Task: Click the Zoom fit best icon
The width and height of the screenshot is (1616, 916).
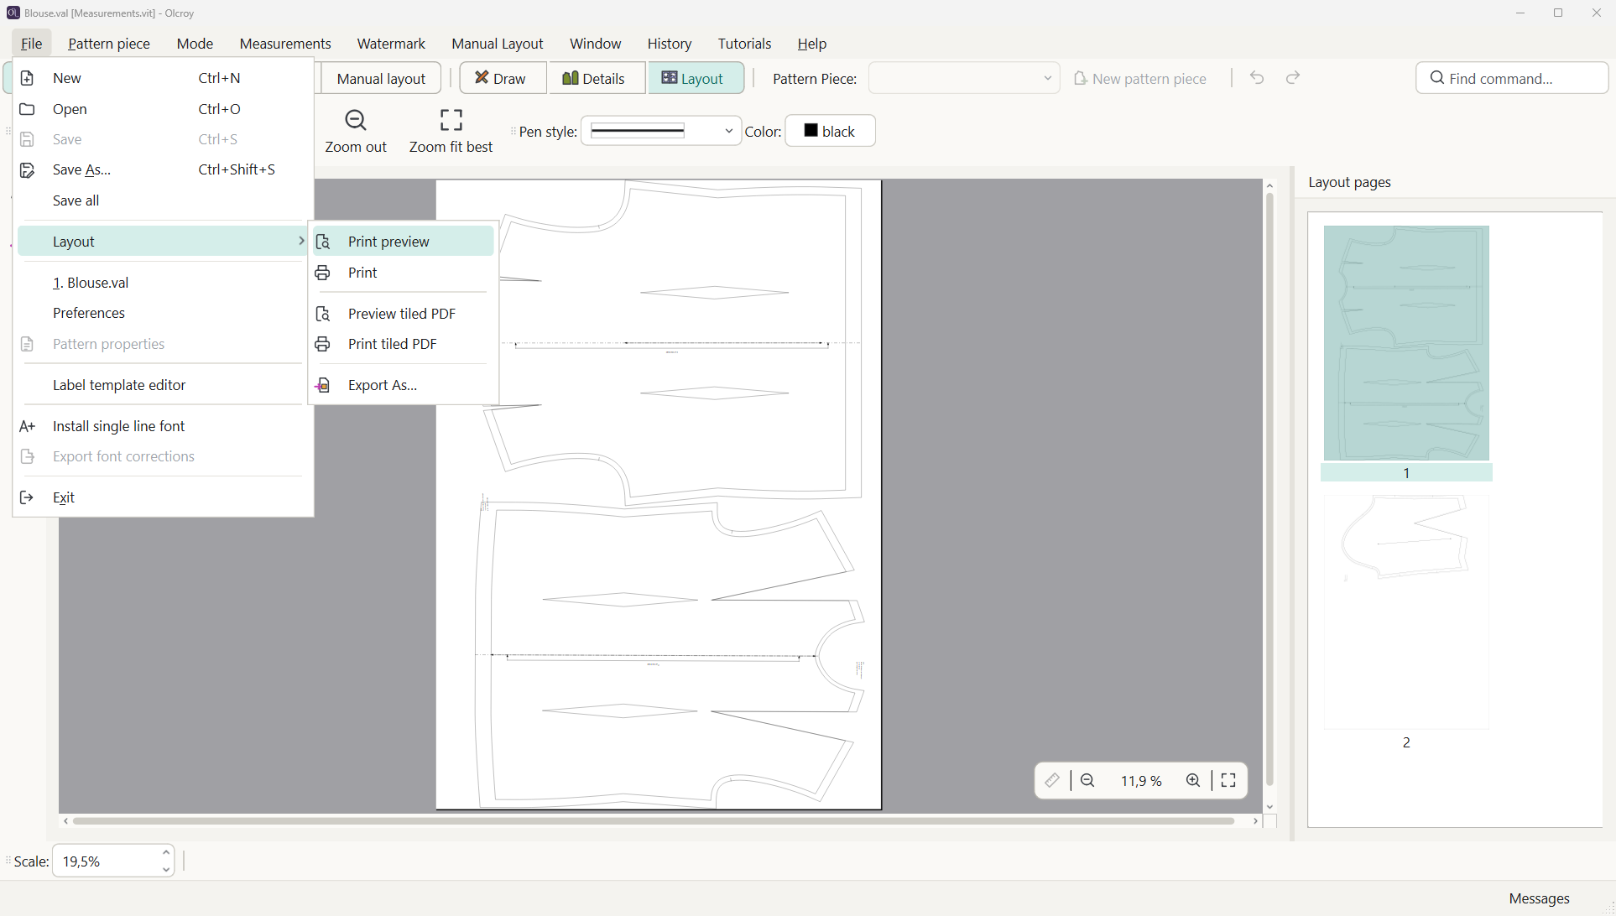Action: pos(451,121)
